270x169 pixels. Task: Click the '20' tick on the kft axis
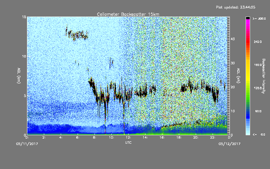click(x=233, y=87)
